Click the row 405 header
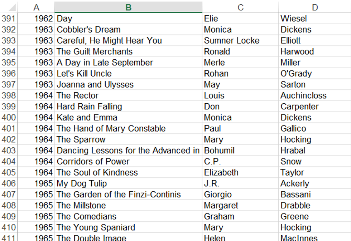351x241 pixels. pos(9,172)
